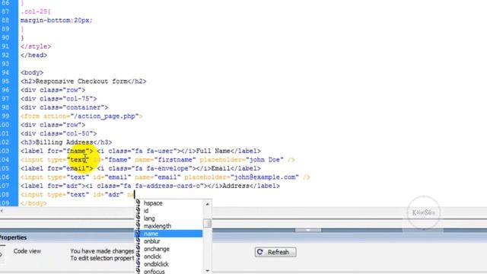The image size is (487, 274).
Task: Click the '</head>' closing tag
Action: tap(33, 55)
